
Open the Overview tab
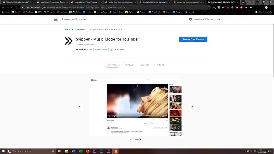click(112, 65)
